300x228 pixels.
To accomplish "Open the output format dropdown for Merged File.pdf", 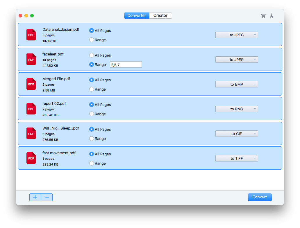I will coord(237,84).
